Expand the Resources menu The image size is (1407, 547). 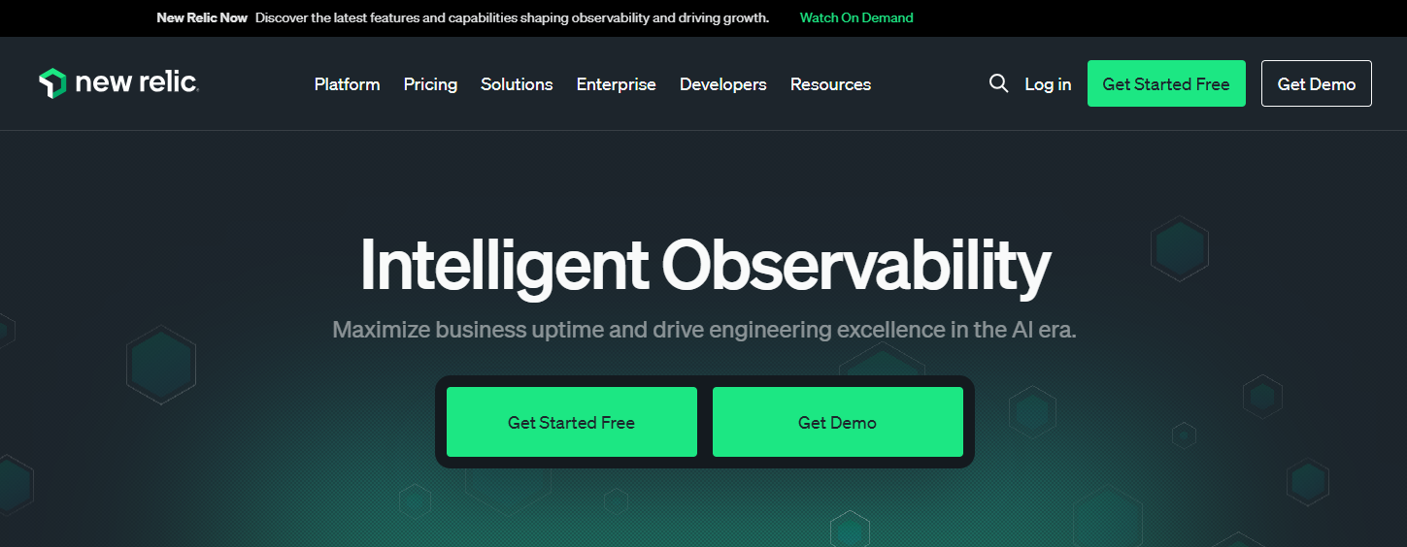pyautogui.click(x=830, y=84)
